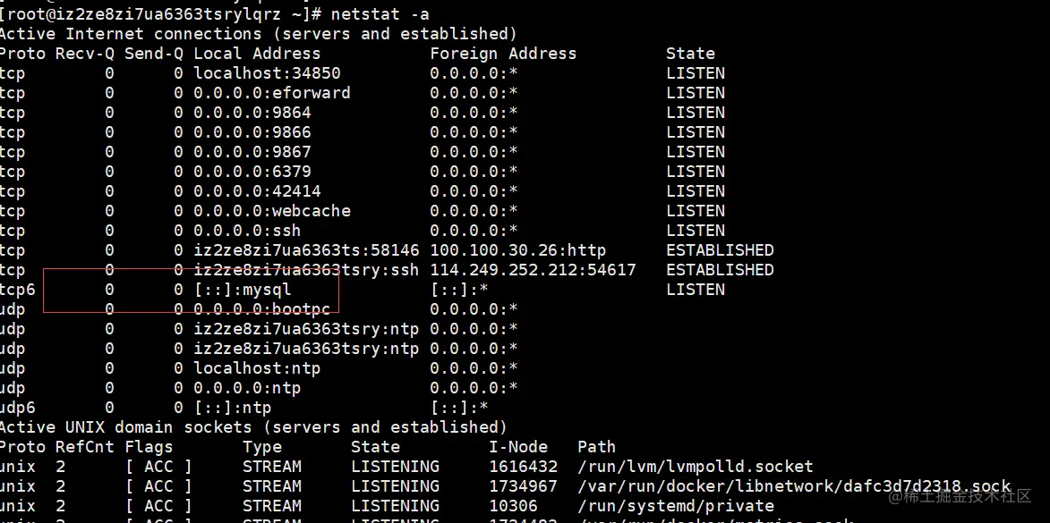Click the /run/systemd/private socket path
The image size is (1050, 523).
[676, 506]
